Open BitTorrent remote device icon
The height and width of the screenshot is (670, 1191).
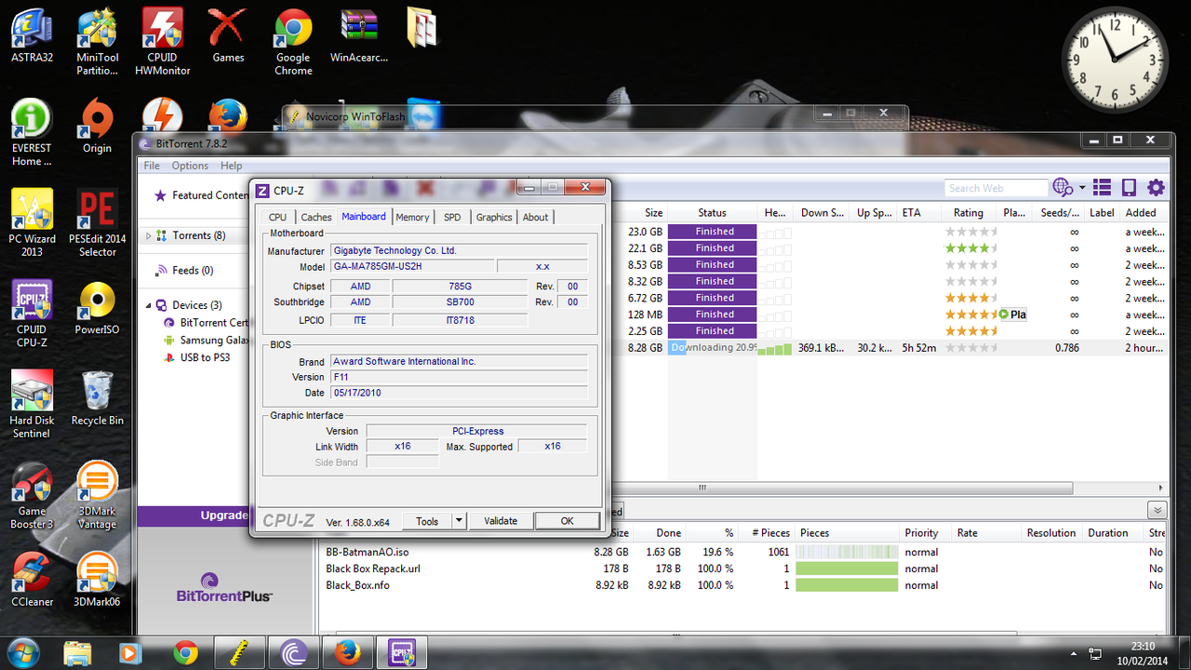click(x=1129, y=187)
